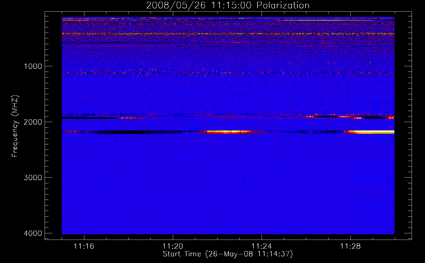Viewport: 425px width, 263px height.
Task: Click the 11:28 time tick label
Action: tap(350, 246)
